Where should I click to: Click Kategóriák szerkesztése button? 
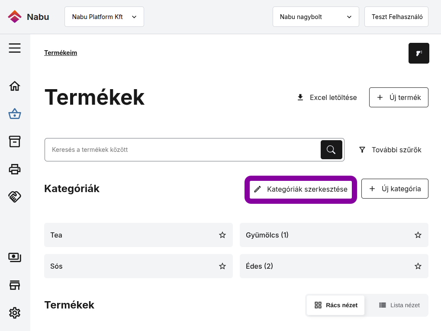301,189
